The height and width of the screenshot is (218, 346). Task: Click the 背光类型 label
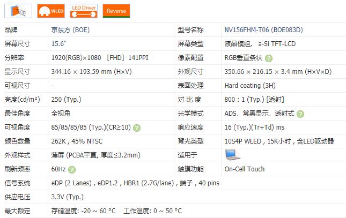(x=190, y=141)
